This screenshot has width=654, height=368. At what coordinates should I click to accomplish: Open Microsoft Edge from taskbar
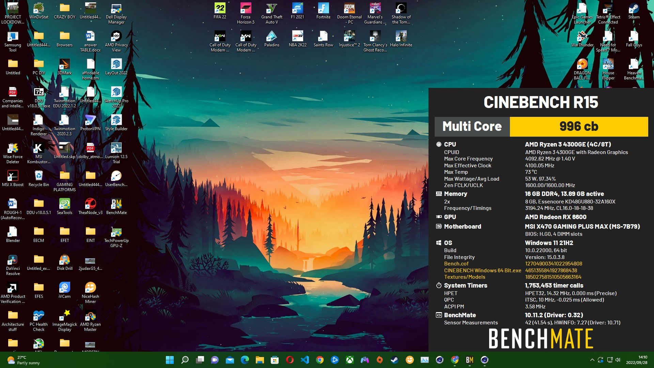point(245,360)
